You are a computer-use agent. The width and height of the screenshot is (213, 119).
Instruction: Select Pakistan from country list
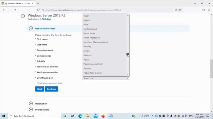click(x=88, y=55)
